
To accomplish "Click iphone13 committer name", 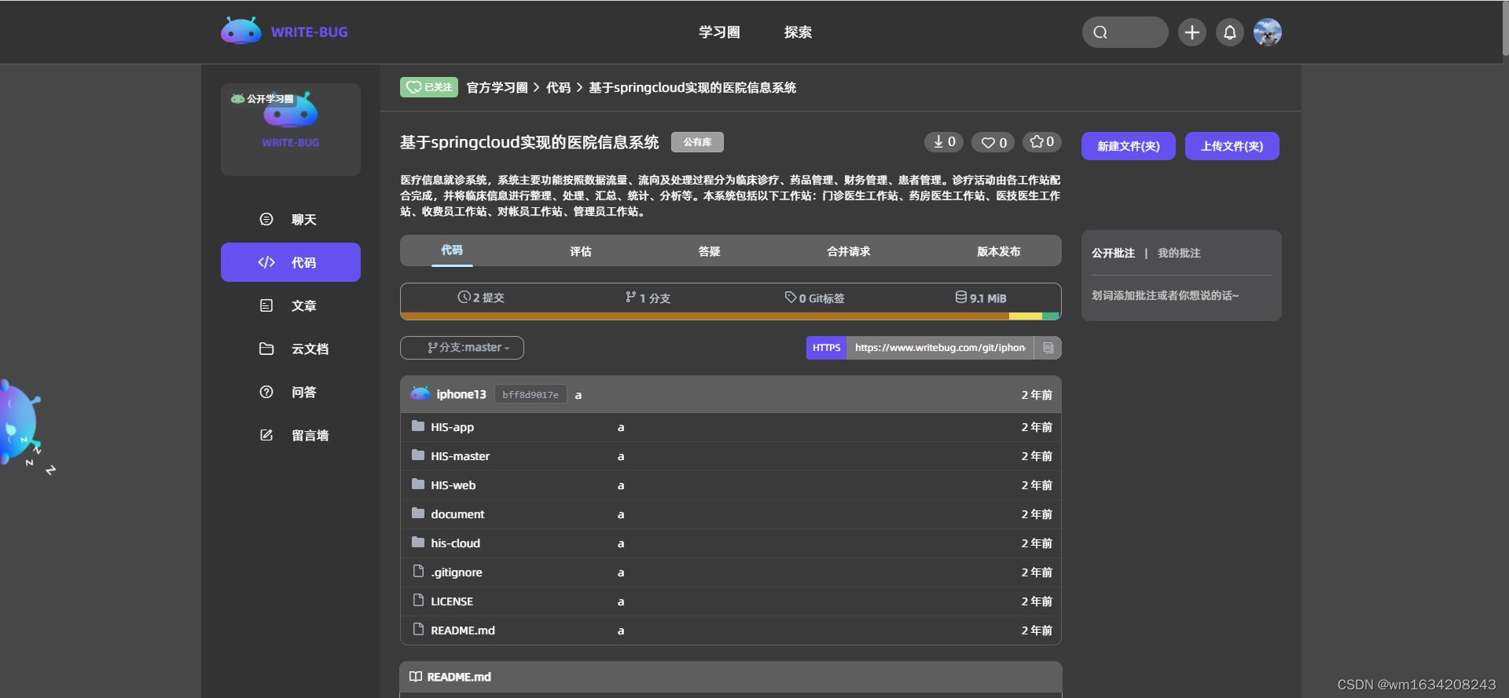I will click(461, 394).
